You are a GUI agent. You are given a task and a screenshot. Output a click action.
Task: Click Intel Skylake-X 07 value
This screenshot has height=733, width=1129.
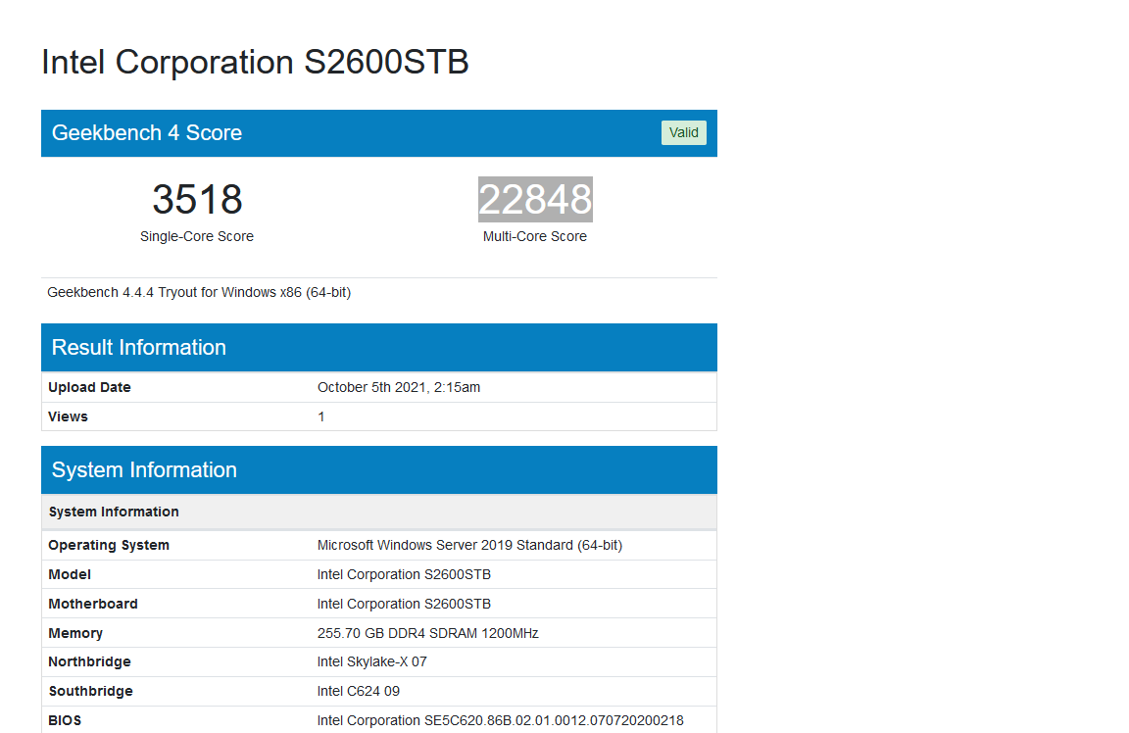(371, 661)
